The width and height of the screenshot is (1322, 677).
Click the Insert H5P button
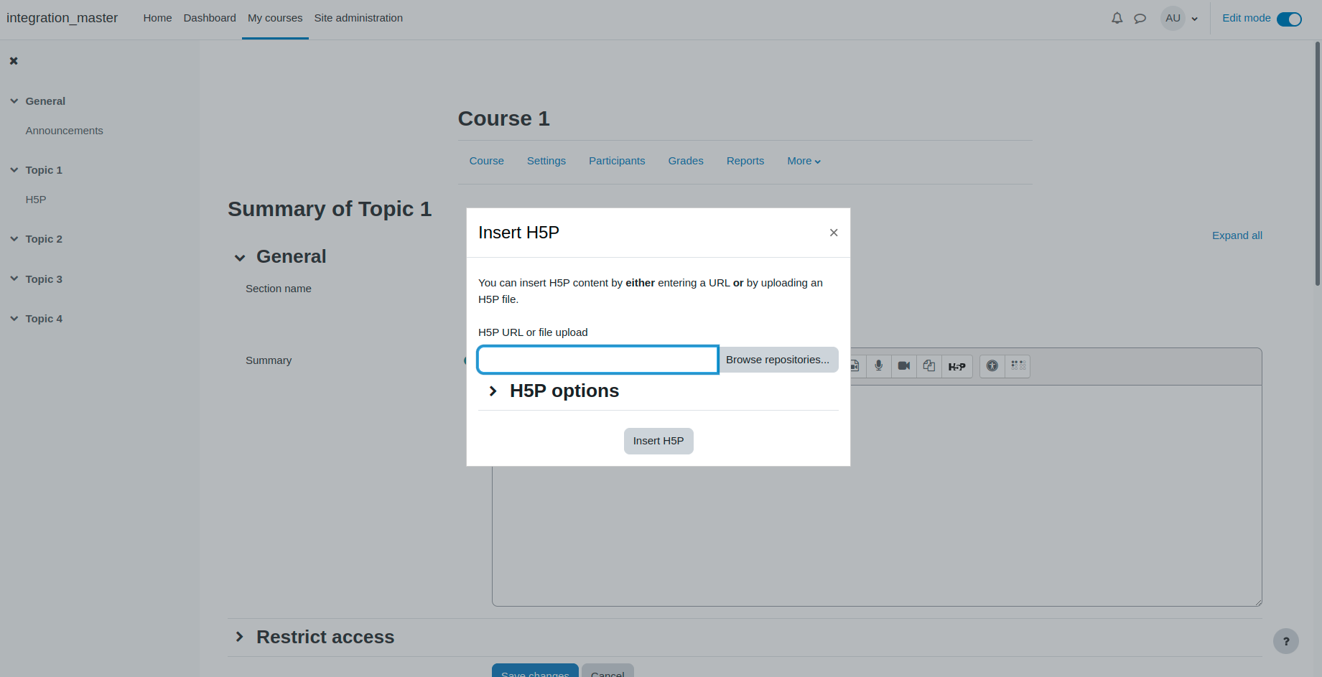[x=658, y=441]
